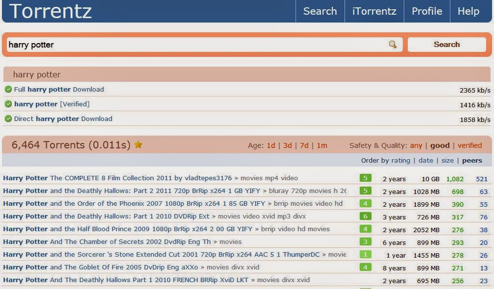Click the harry potter results header bar
Viewport: 494px width, 289px height.
pos(247,74)
